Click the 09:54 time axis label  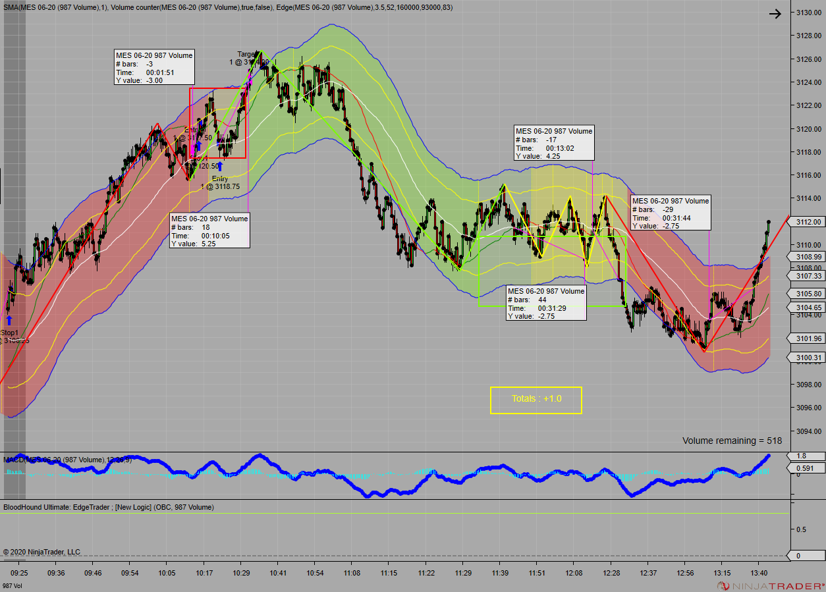(130, 573)
